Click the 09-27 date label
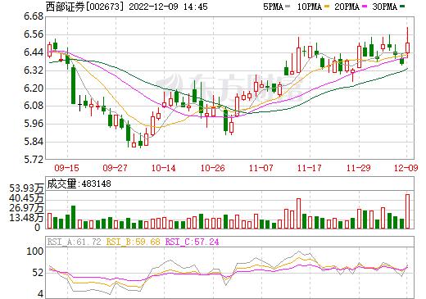Viewport: 426px width, 299px height. [115, 168]
